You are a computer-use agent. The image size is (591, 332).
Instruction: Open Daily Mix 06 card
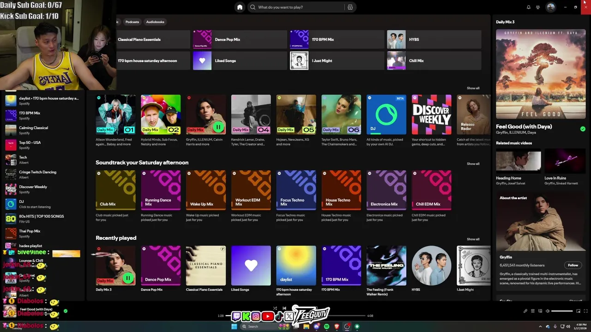[x=341, y=120]
